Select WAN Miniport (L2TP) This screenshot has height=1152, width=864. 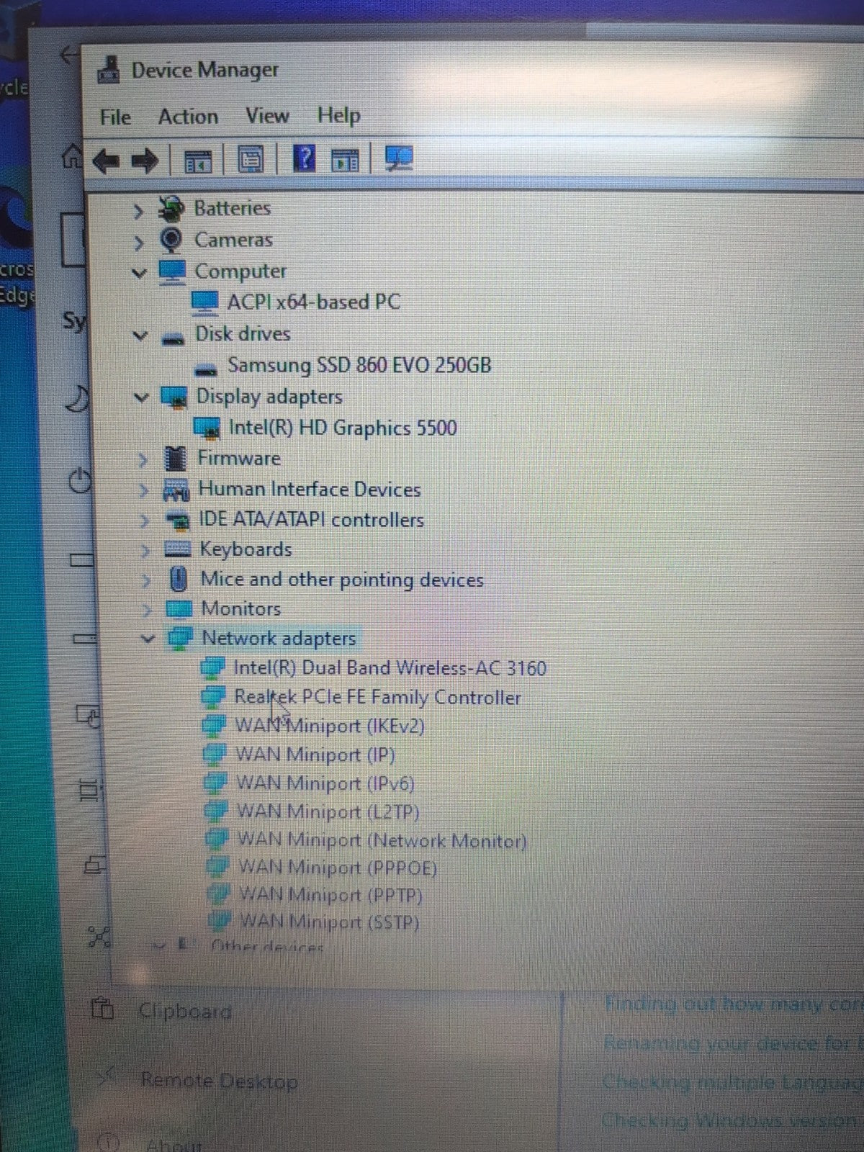tap(328, 811)
